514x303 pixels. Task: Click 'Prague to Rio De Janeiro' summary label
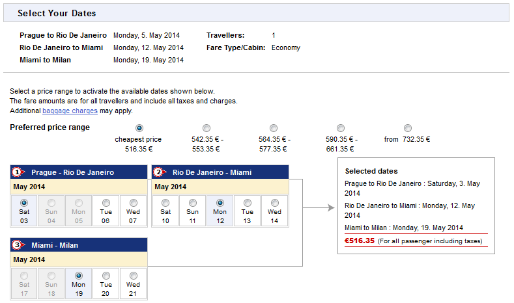pyautogui.click(x=63, y=35)
